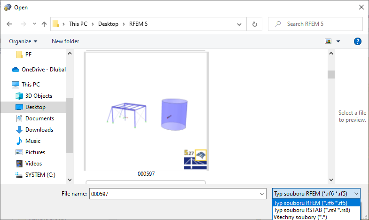Open the More view options arrow
Screen dimensions: 369x220
pos(338,41)
